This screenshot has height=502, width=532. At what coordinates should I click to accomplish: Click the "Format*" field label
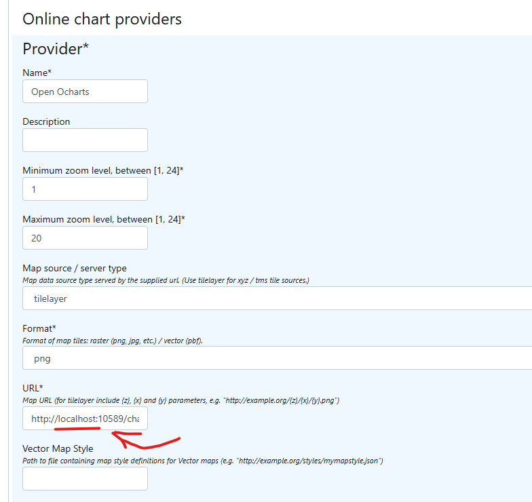tap(39, 328)
